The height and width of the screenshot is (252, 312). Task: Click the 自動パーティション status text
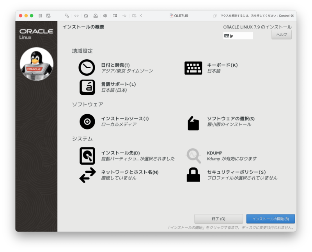click(138, 159)
